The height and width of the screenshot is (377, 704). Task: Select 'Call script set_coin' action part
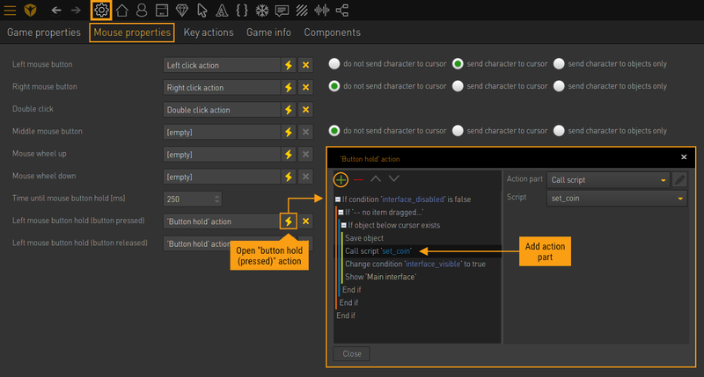point(378,251)
